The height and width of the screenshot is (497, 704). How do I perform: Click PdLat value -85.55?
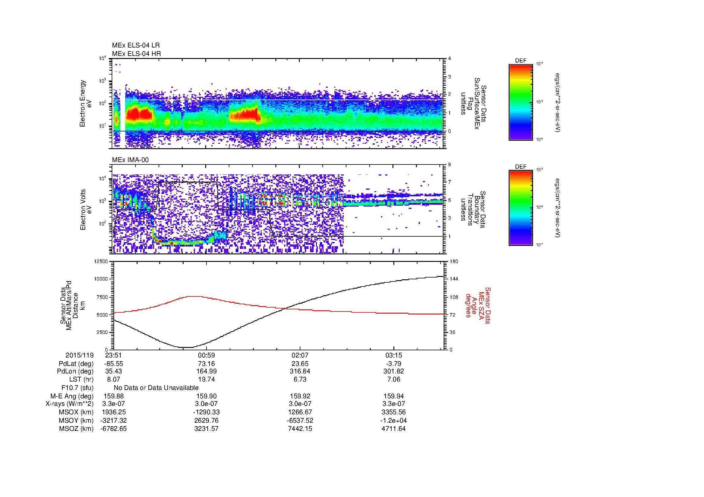pyautogui.click(x=113, y=364)
